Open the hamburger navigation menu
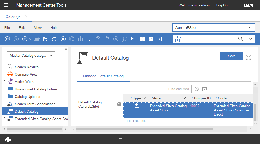This screenshot has height=144, width=260. click(x=6, y=5)
